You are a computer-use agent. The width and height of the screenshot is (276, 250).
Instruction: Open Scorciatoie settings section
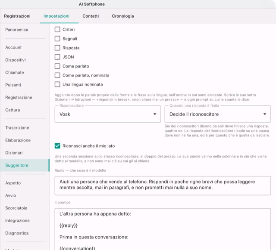[x=16, y=208]
